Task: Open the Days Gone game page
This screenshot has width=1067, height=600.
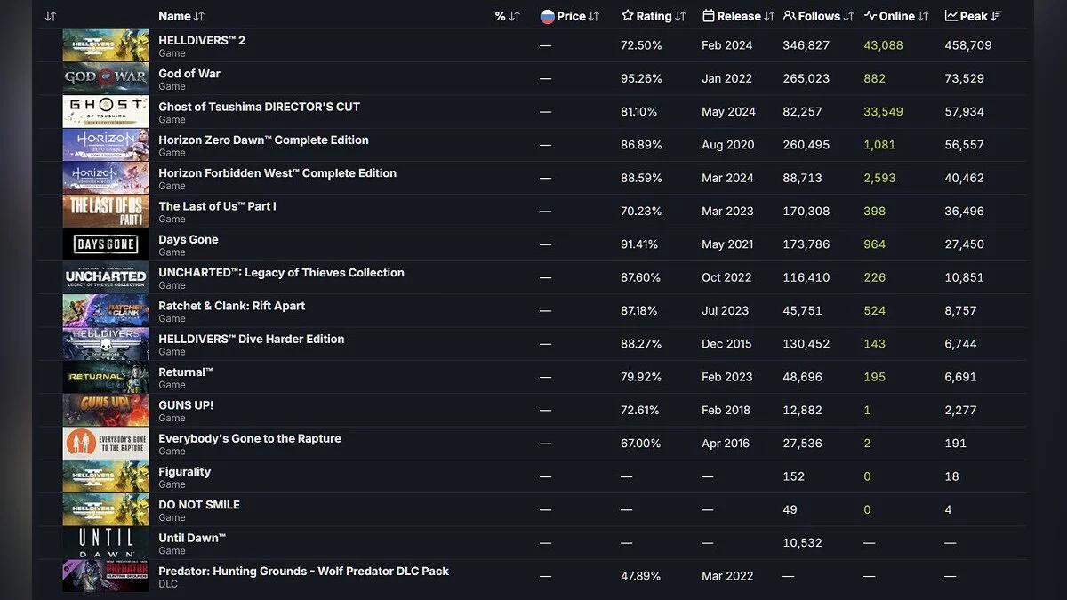Action: click(x=188, y=239)
